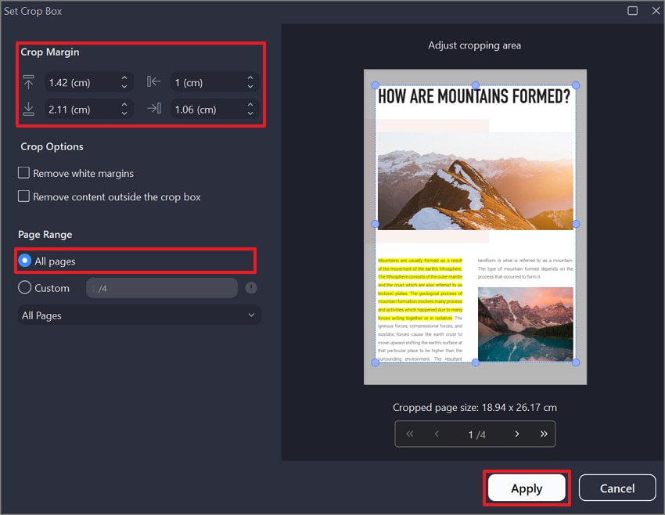Viewport: 665px width, 515px height.
Task: Click the Crop Margin heading
Action: point(50,52)
